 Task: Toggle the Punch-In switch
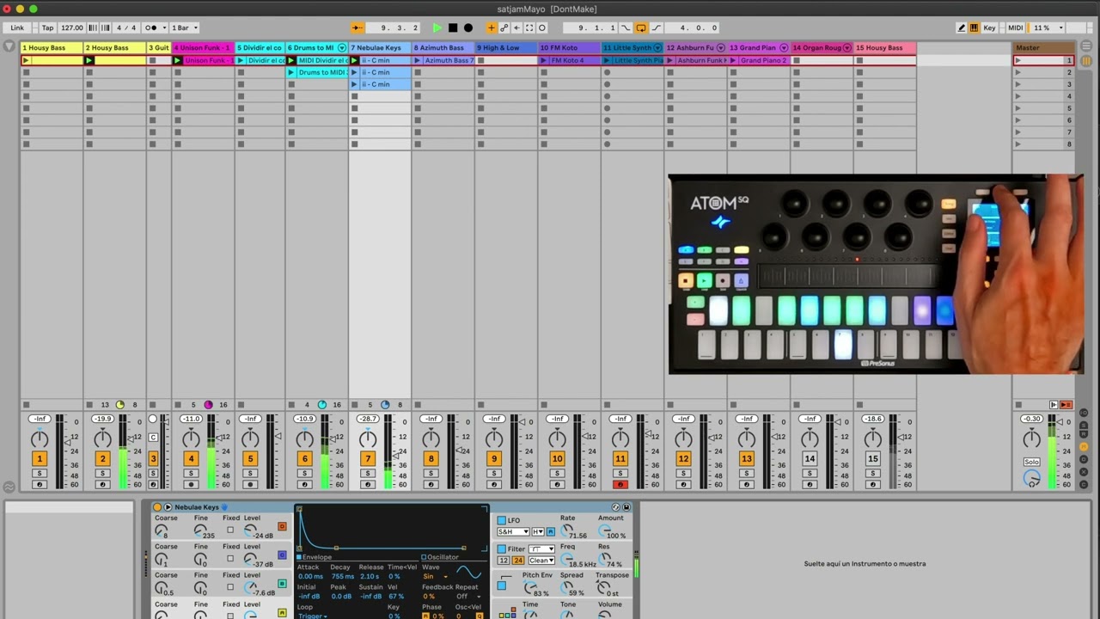click(626, 28)
